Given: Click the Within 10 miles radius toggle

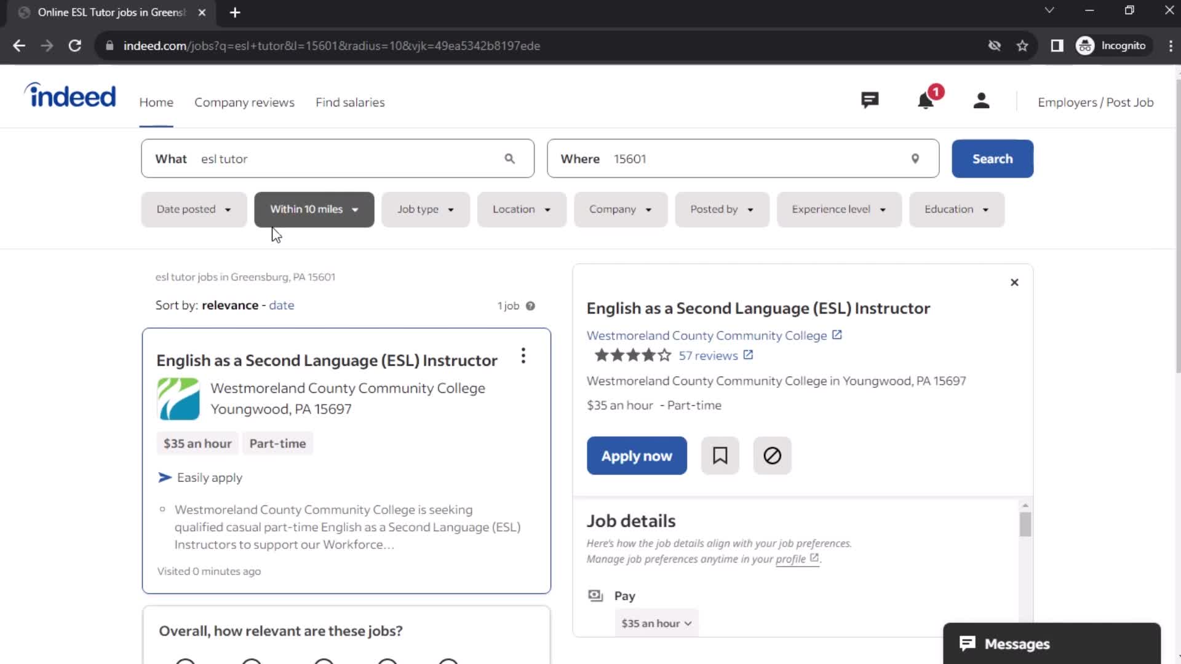Looking at the screenshot, I should [314, 209].
